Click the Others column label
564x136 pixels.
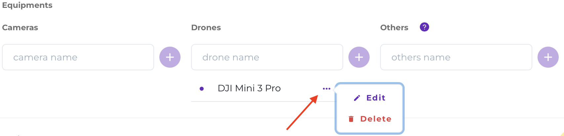pos(394,28)
